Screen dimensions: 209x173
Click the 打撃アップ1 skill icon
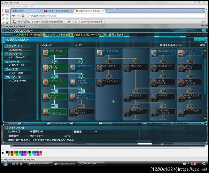127,67
